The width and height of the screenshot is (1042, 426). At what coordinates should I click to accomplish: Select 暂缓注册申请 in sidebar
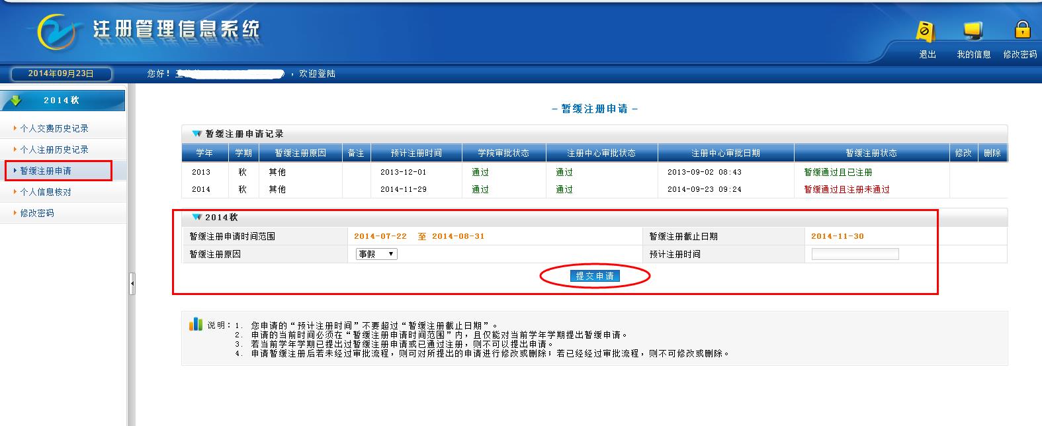46,171
